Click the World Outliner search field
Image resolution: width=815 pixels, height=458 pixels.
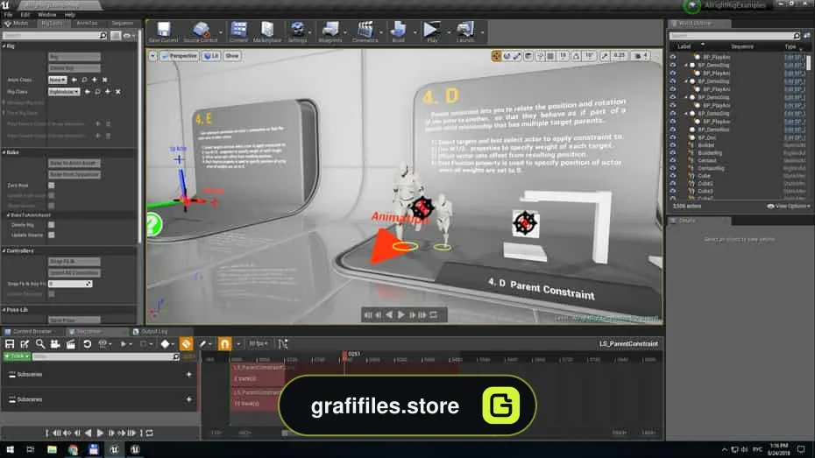pos(734,36)
